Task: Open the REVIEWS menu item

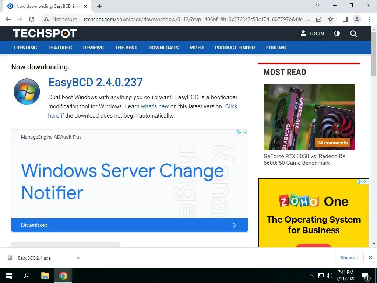Action: point(93,48)
